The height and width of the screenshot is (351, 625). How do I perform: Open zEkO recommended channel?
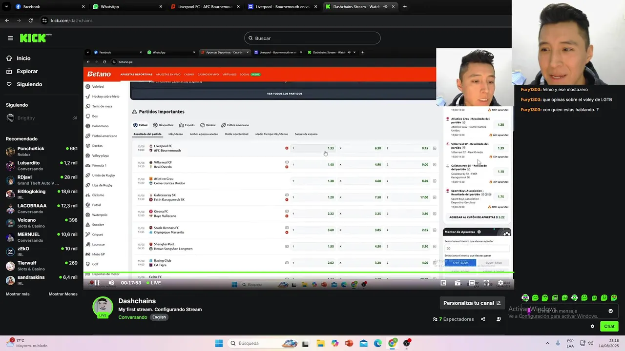tap(42, 252)
